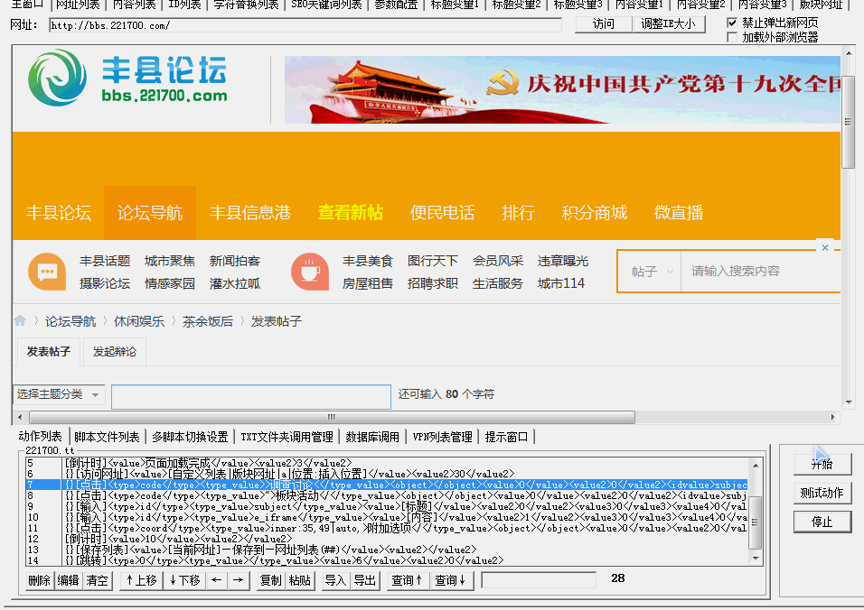
Task: Click the home icon in breadcrumb
Action: point(20,320)
